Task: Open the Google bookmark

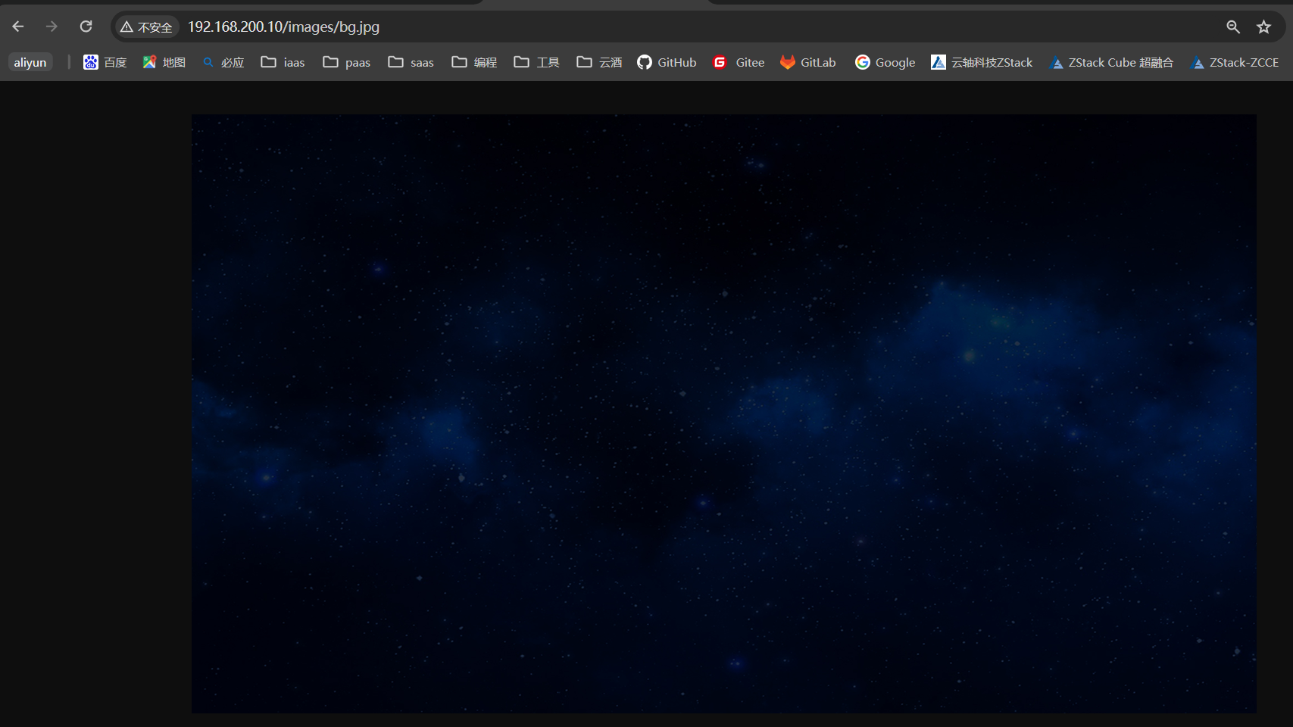Action: [885, 62]
